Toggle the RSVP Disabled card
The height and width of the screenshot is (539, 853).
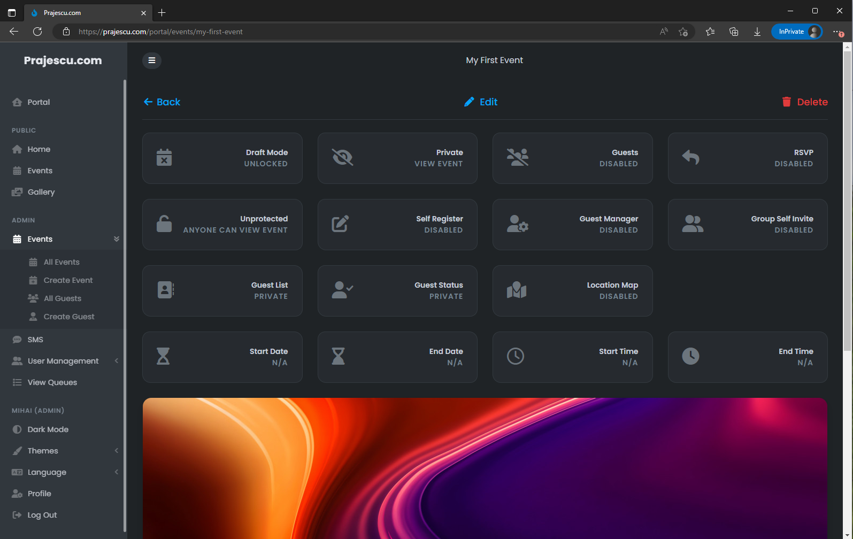tap(748, 158)
